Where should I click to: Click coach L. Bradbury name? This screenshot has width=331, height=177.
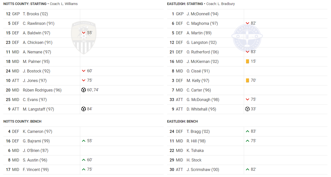[x=226, y=4]
